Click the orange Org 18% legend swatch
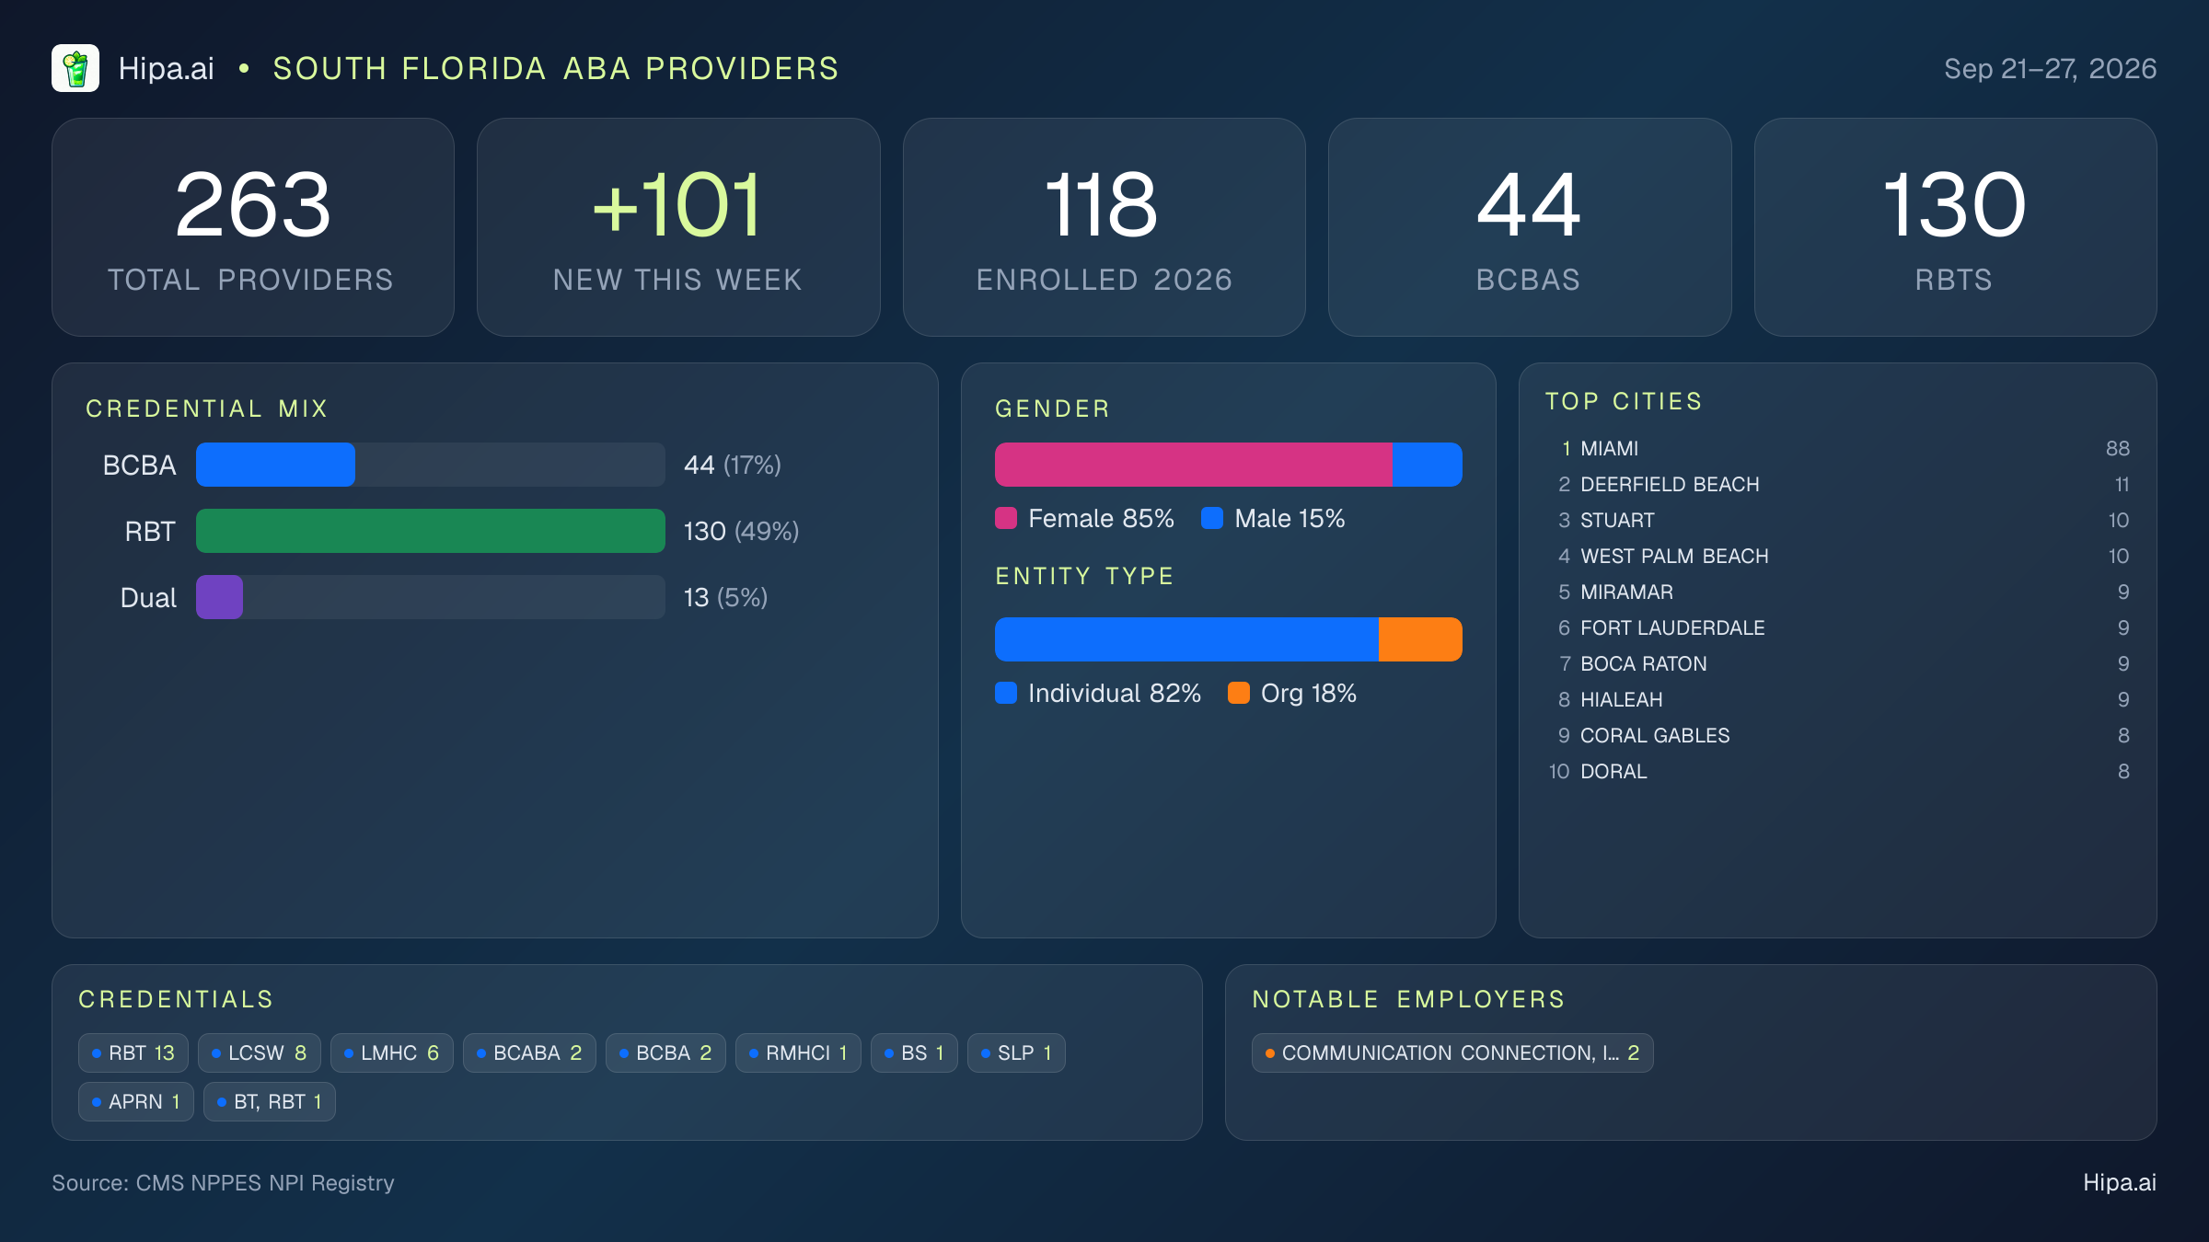This screenshot has height=1242, width=2209. [x=1239, y=693]
